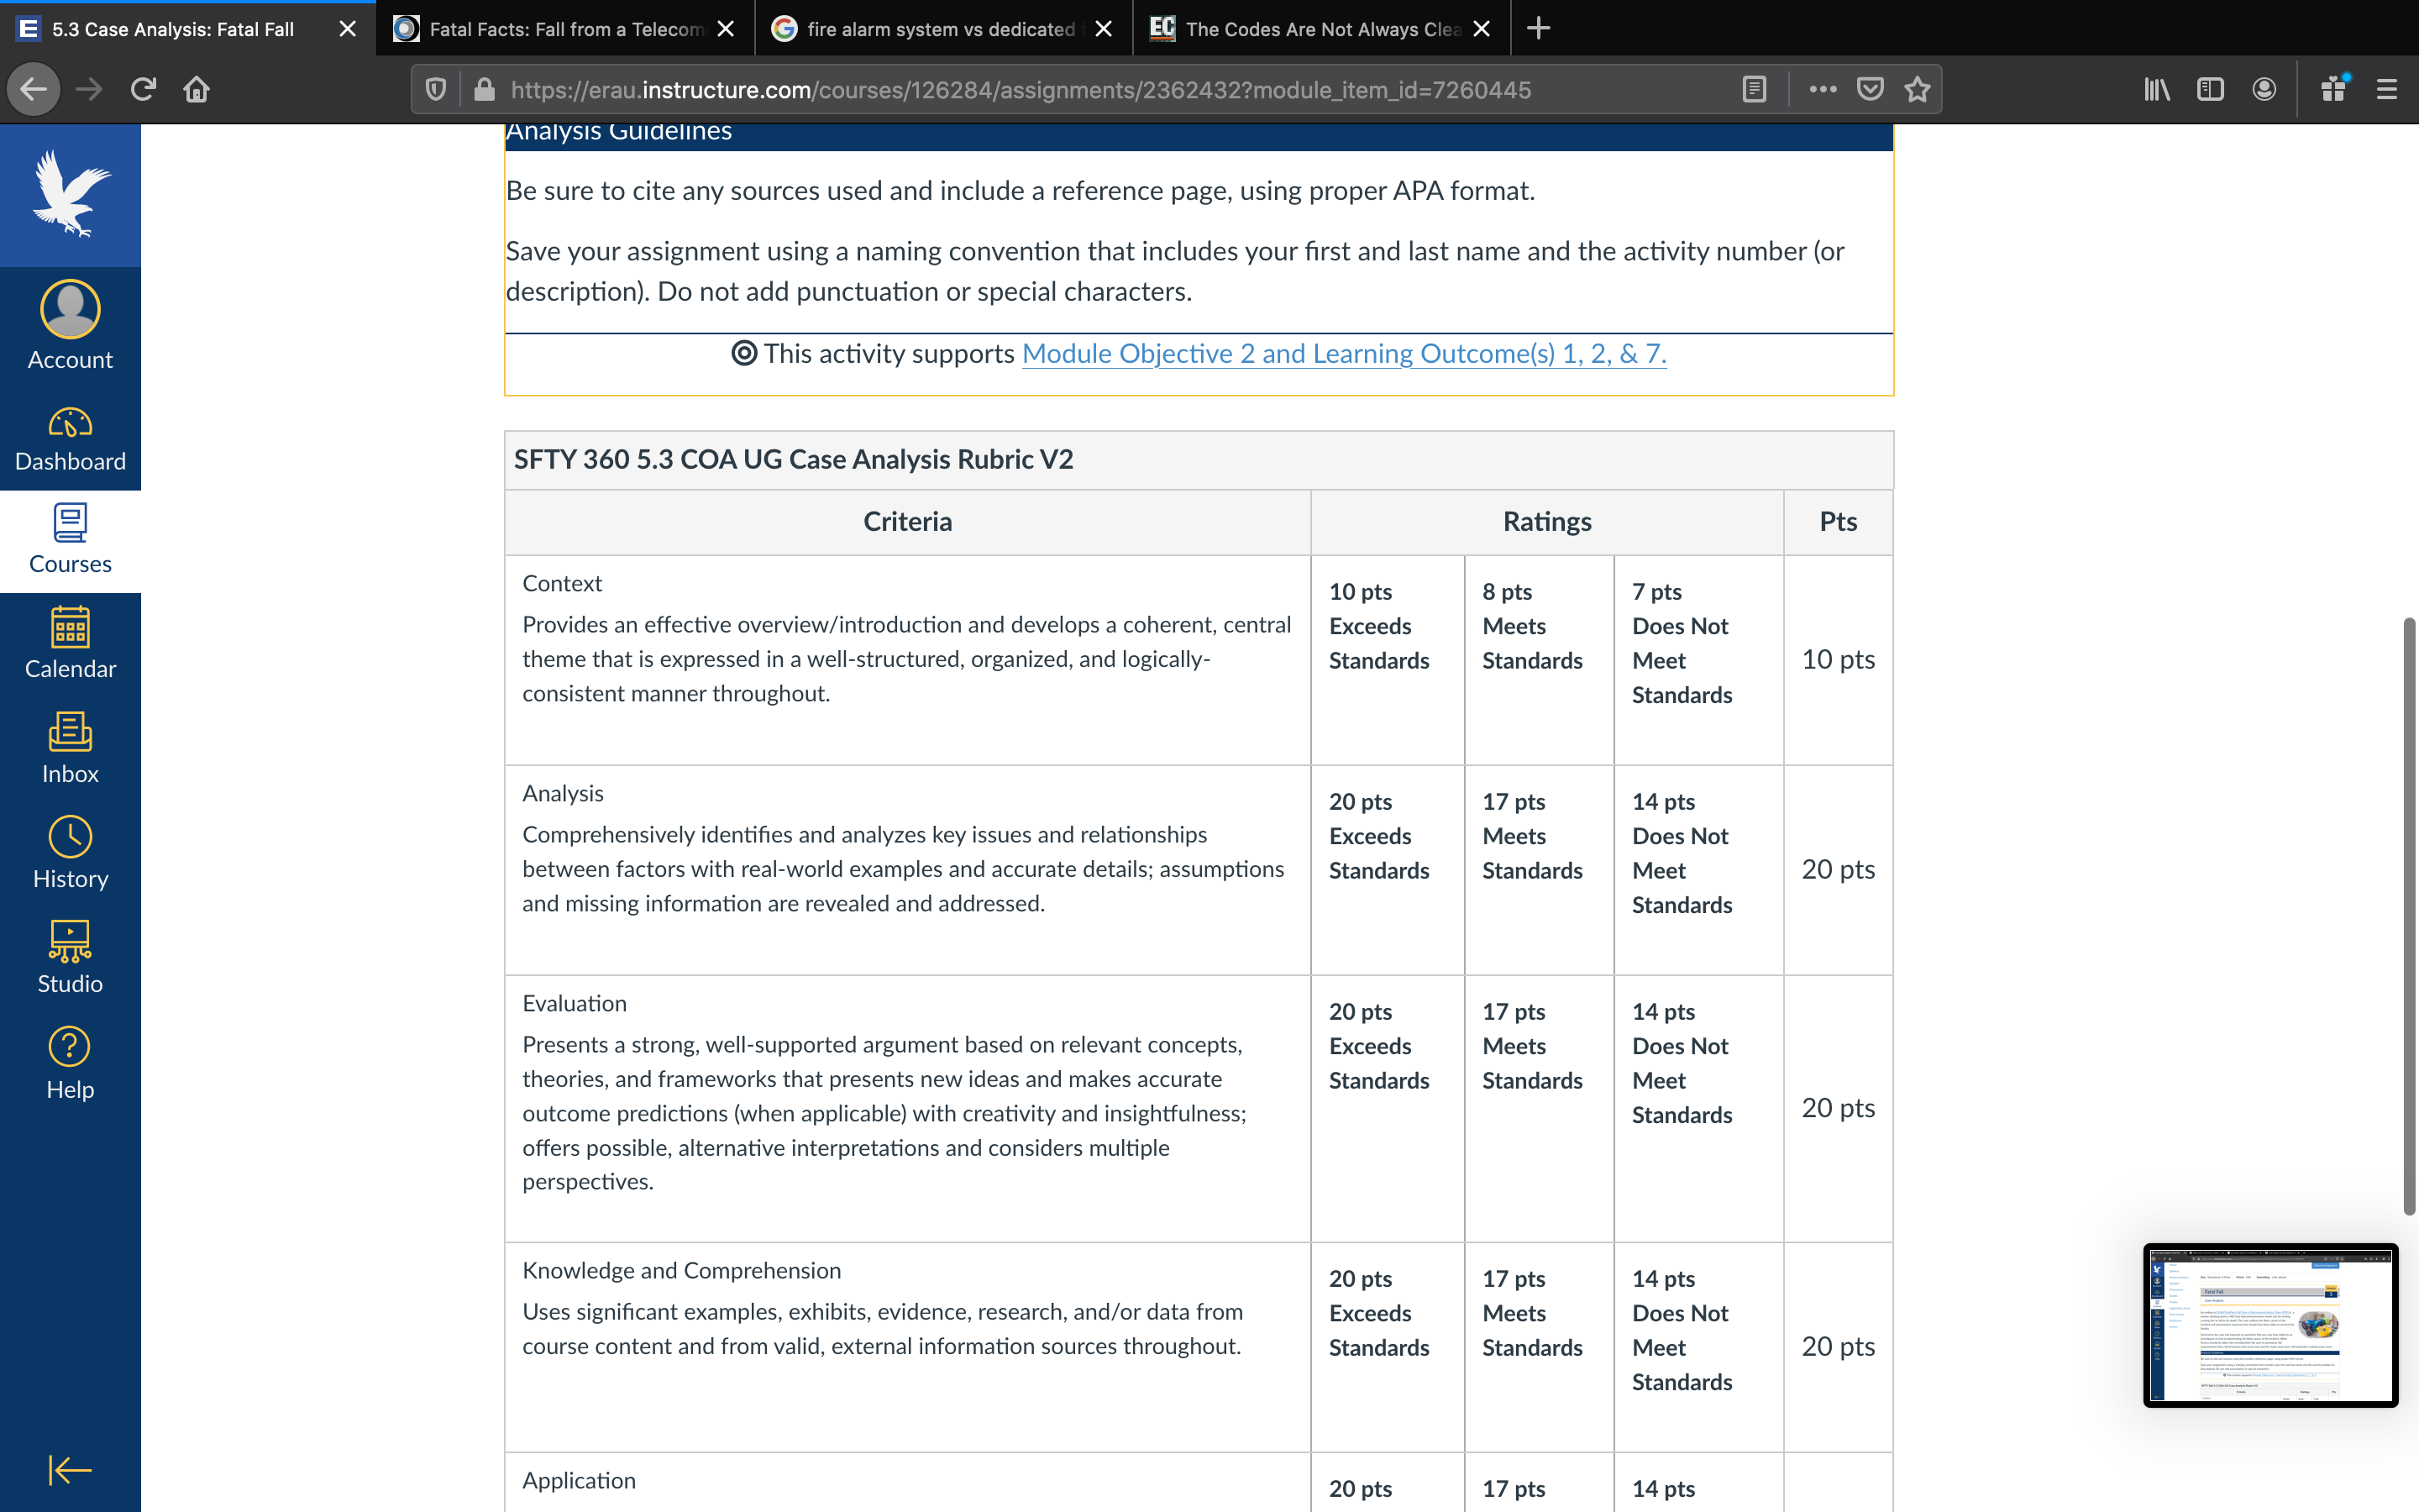Select Analysis 20 pts Exceeds Standards rating
Screen dimensions: 2419x1512
point(1388,870)
